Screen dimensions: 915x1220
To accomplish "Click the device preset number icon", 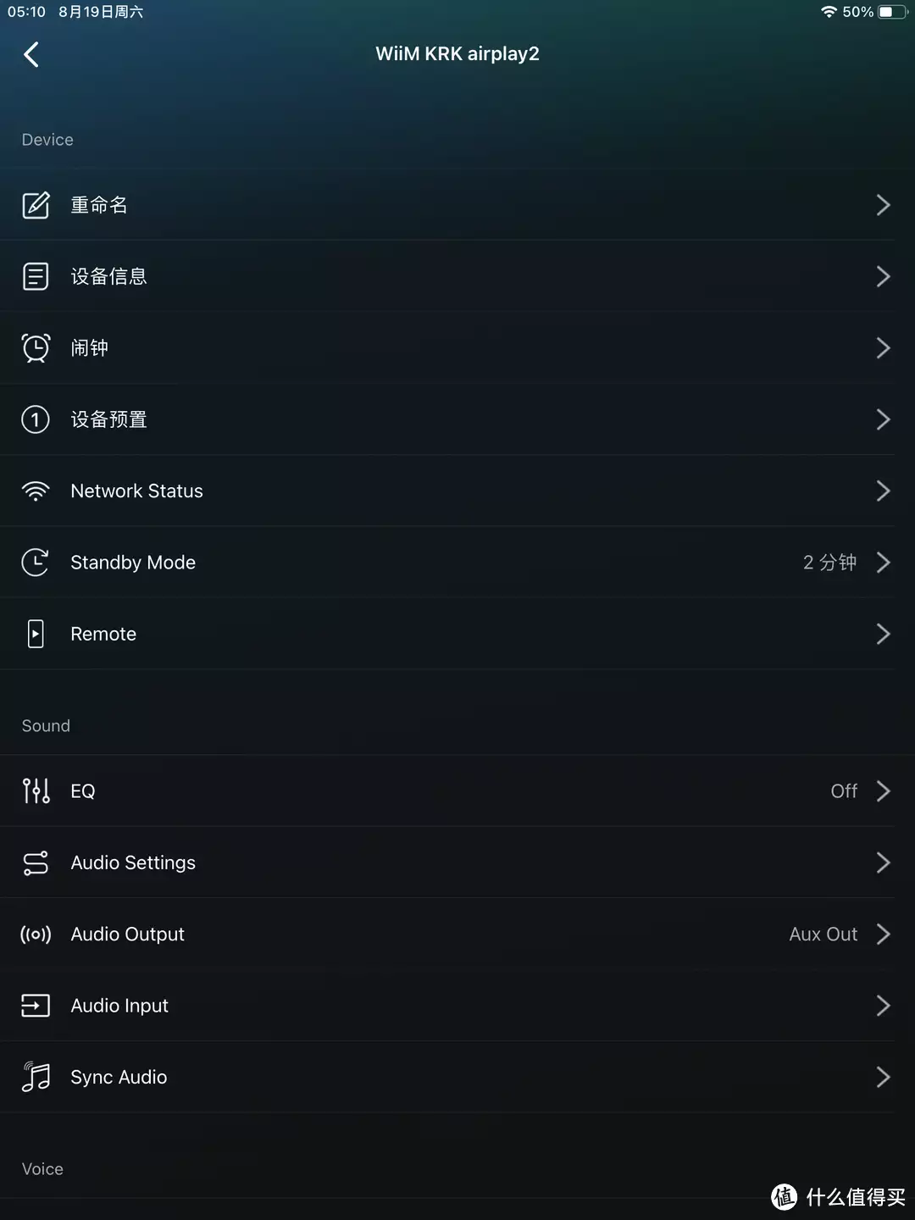I will [36, 419].
